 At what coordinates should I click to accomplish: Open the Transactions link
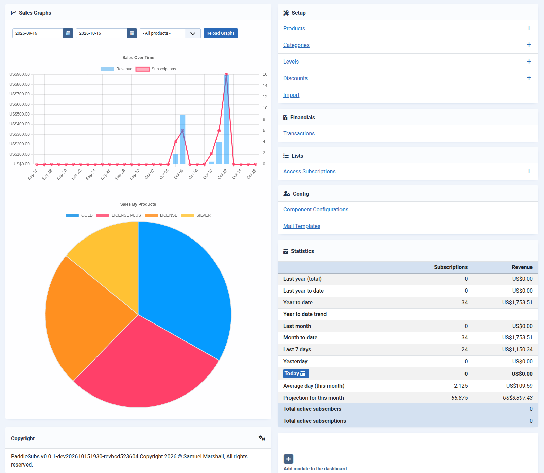point(299,133)
